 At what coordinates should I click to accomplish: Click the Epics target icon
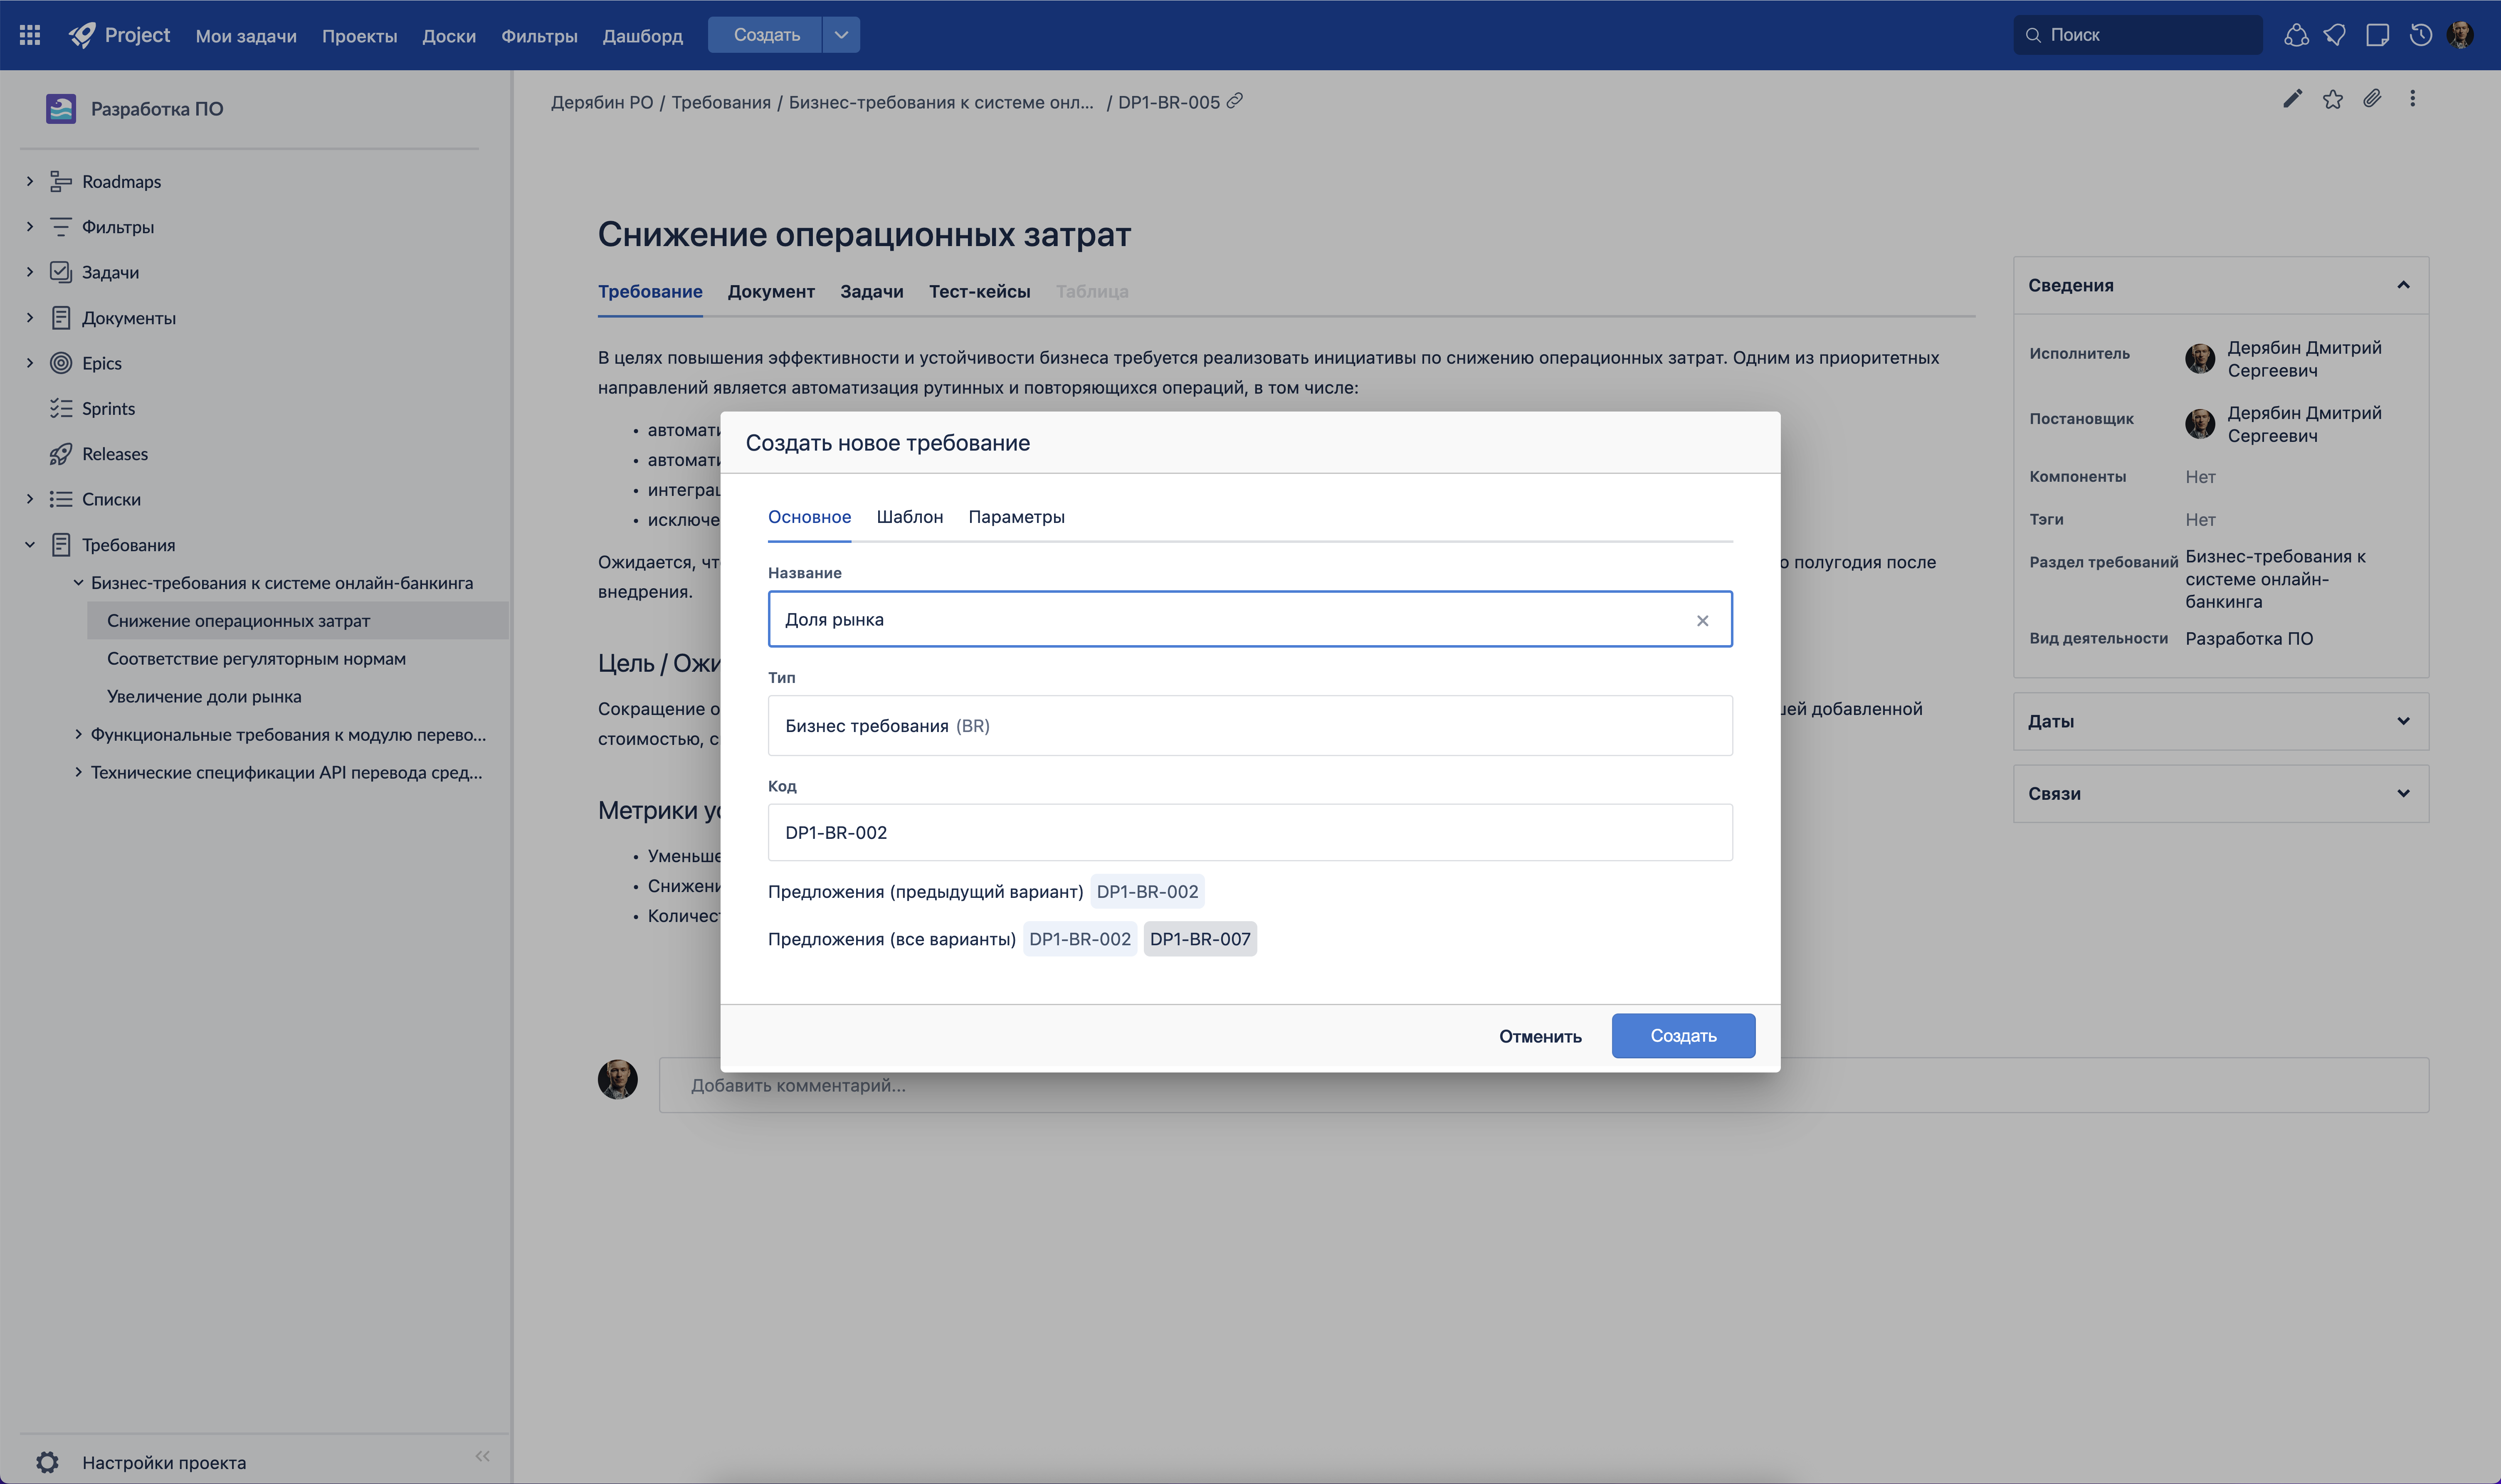61,363
